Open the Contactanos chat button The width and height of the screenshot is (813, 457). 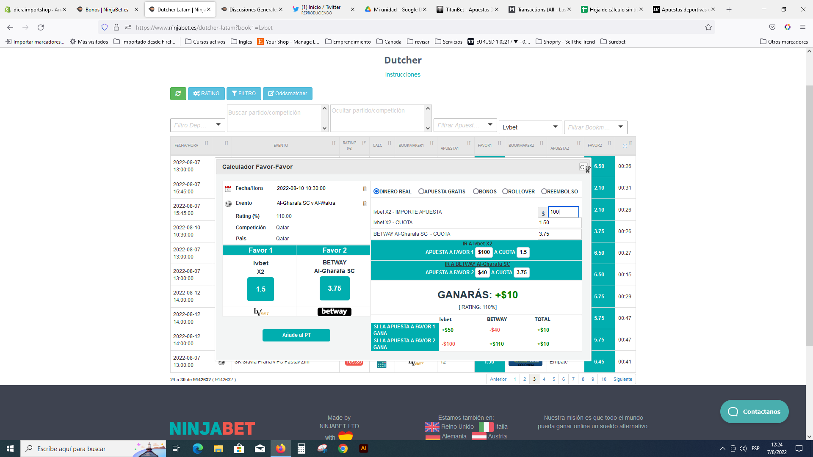754,412
